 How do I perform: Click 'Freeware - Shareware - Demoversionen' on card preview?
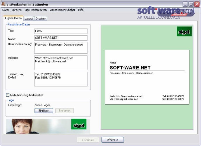[131, 73]
